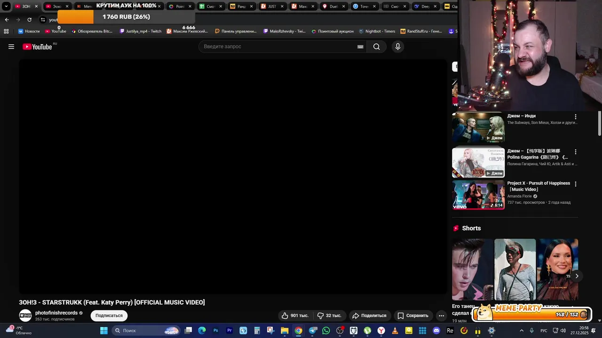Go back in the browser
Viewport: 602px width, 338px height.
pyautogui.click(x=7, y=20)
